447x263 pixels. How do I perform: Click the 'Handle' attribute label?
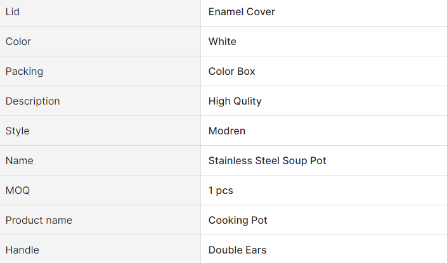click(22, 250)
